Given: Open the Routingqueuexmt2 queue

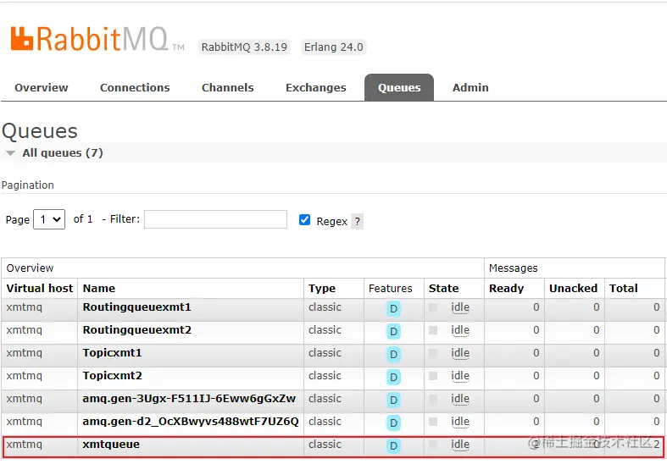Looking at the screenshot, I should click(137, 330).
